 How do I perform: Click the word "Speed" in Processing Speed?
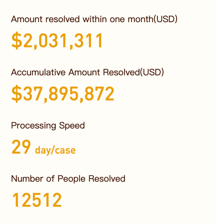72,126
